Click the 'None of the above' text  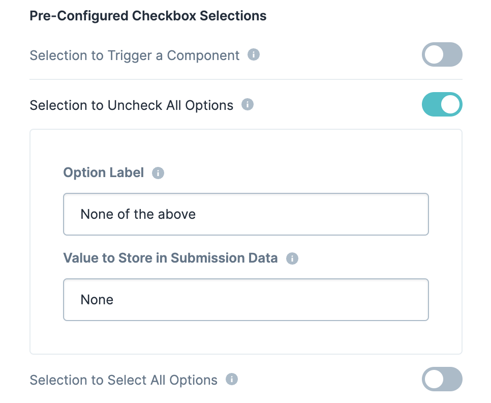point(138,214)
